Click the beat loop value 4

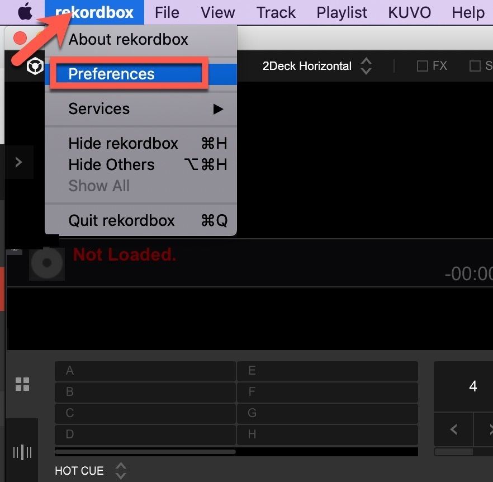(472, 386)
